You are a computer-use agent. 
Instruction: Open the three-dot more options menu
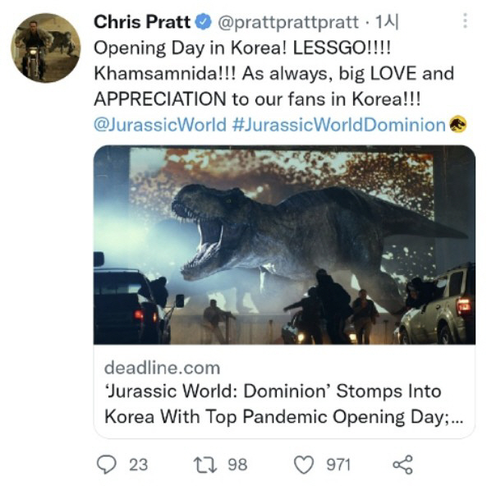tap(465, 21)
